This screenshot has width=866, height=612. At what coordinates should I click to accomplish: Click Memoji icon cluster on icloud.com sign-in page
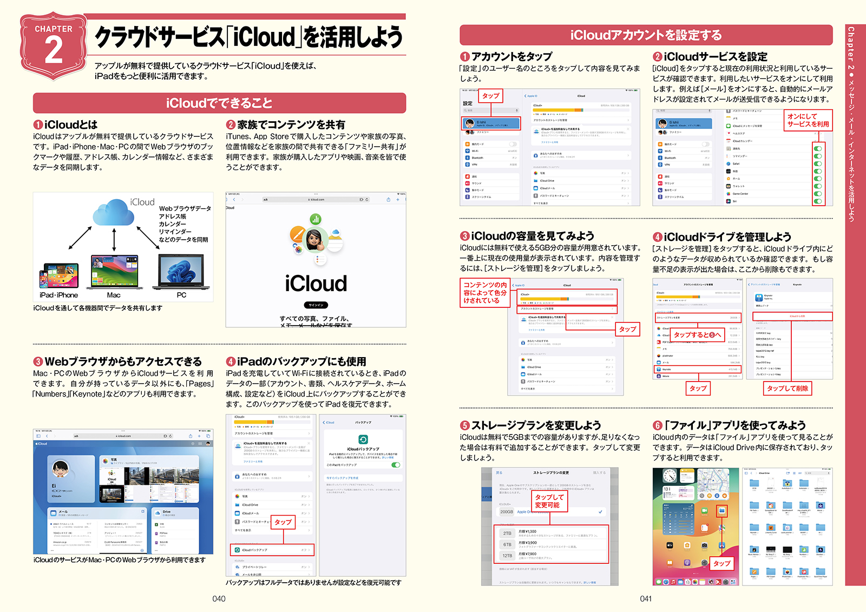pyautogui.click(x=316, y=239)
